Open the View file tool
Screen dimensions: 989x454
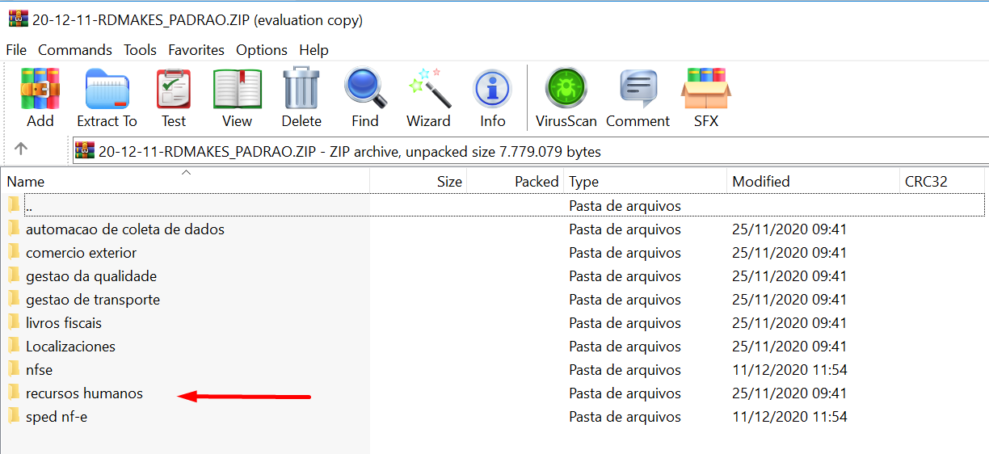[237, 89]
